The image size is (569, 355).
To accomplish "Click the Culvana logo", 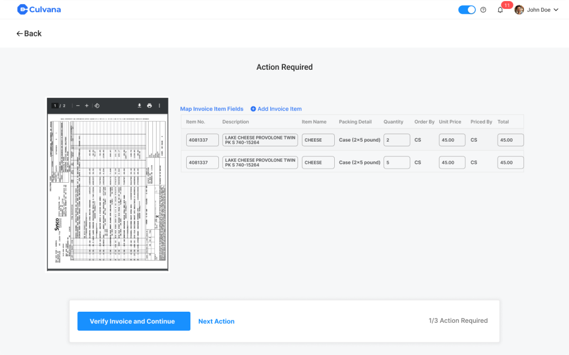I will 39,10.
